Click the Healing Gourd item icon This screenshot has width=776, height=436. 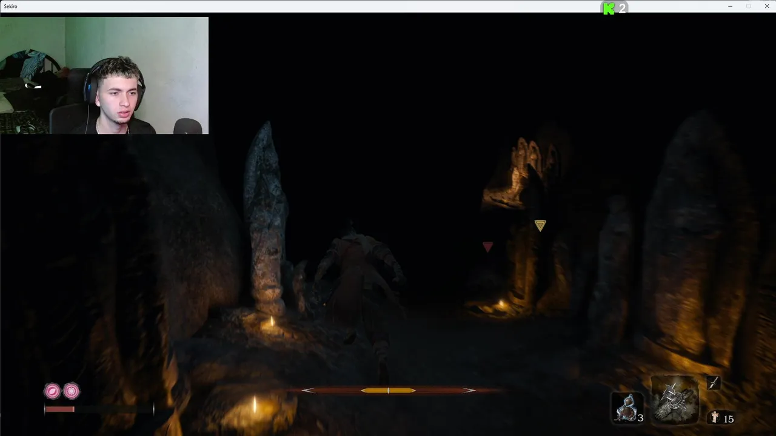click(x=627, y=408)
